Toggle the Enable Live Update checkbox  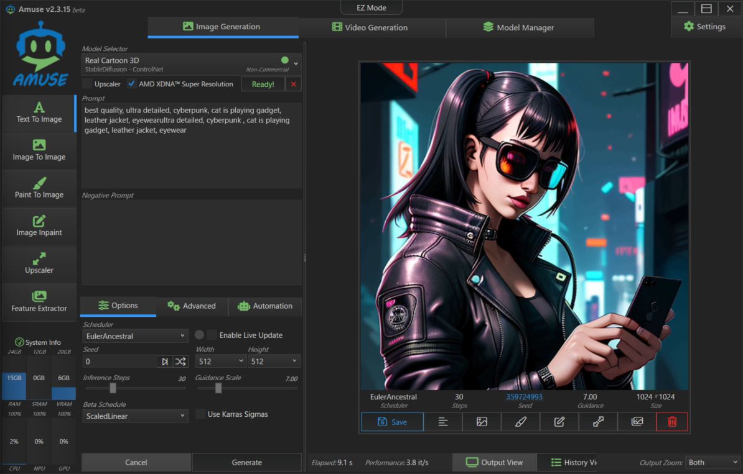tap(212, 335)
